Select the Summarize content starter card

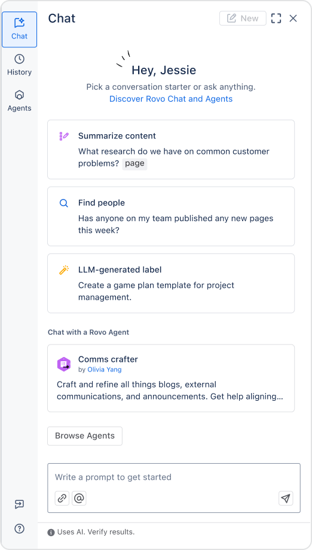pyautogui.click(x=171, y=149)
